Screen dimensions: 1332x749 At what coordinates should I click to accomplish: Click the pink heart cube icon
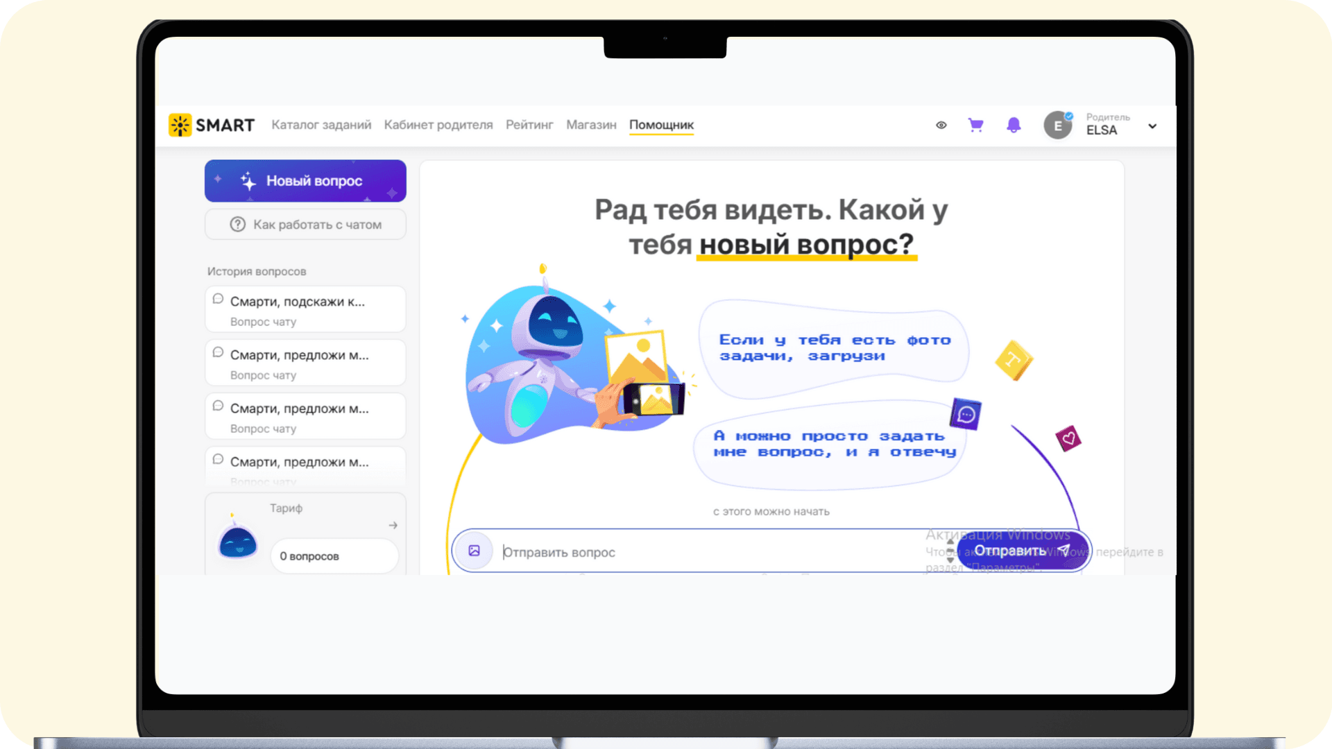(x=1068, y=438)
